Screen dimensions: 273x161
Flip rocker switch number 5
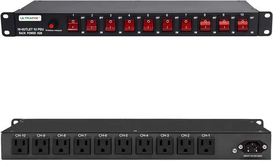[x=148, y=25]
